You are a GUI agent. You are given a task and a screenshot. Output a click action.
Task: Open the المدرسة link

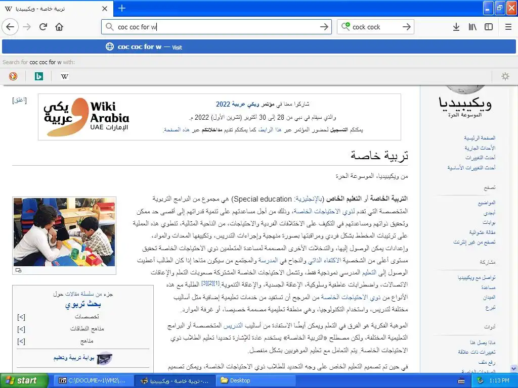point(268,261)
